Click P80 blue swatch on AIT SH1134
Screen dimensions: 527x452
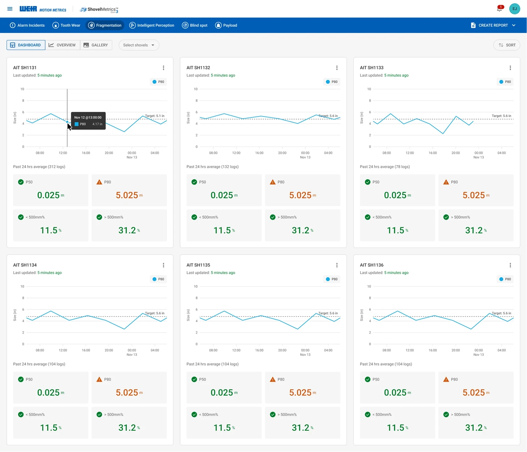154,279
